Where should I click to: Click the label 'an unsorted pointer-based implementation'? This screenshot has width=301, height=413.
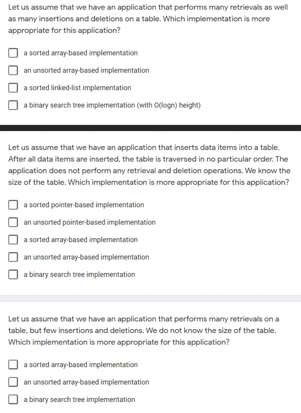coord(90,222)
